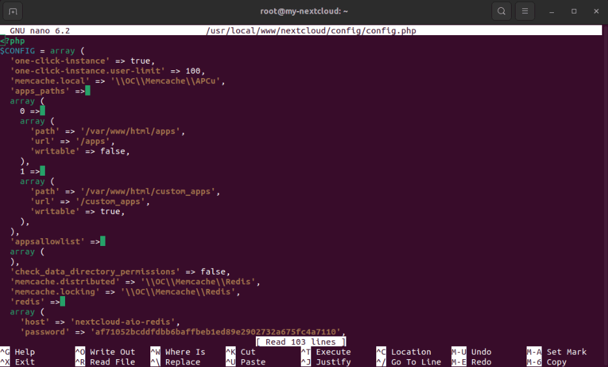Click the ^O Write Out shortcut

[105, 352]
